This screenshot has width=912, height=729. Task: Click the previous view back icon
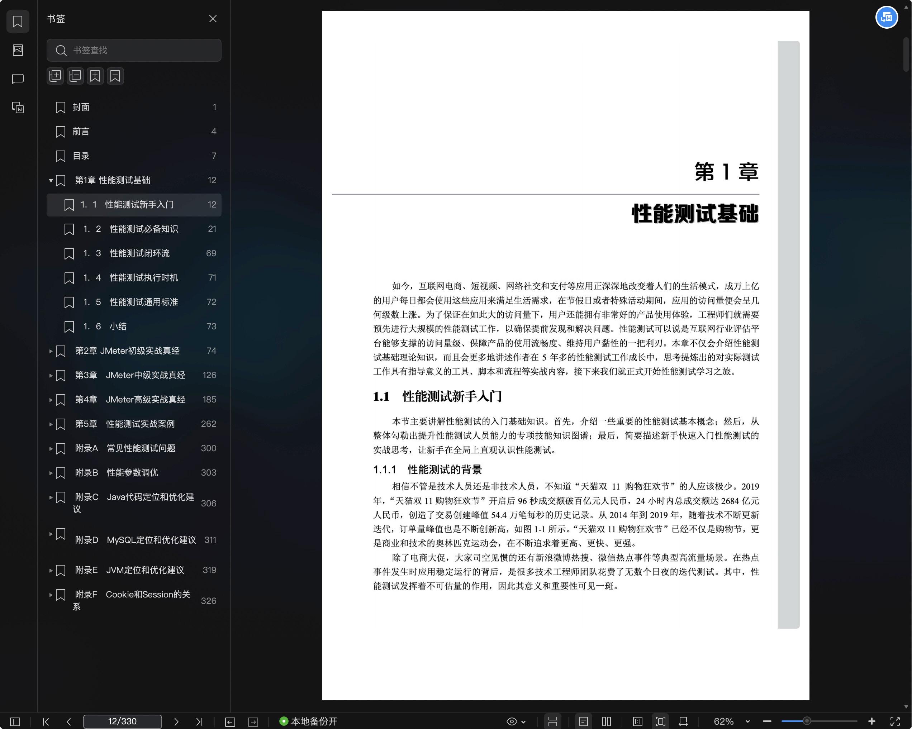(x=230, y=722)
